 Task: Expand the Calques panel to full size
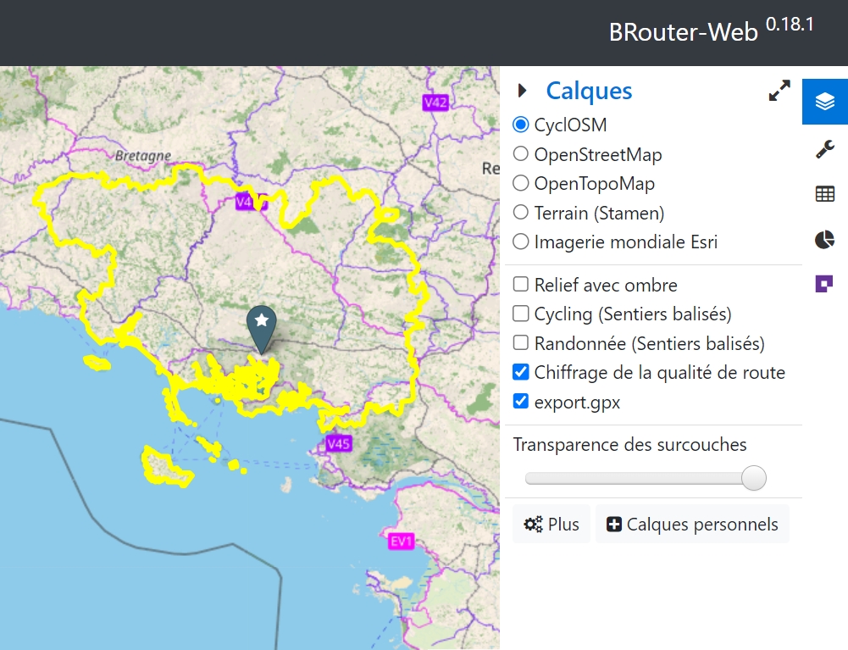[779, 91]
